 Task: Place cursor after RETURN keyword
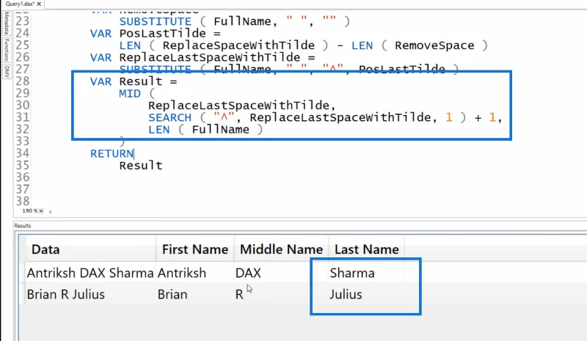[134, 153]
